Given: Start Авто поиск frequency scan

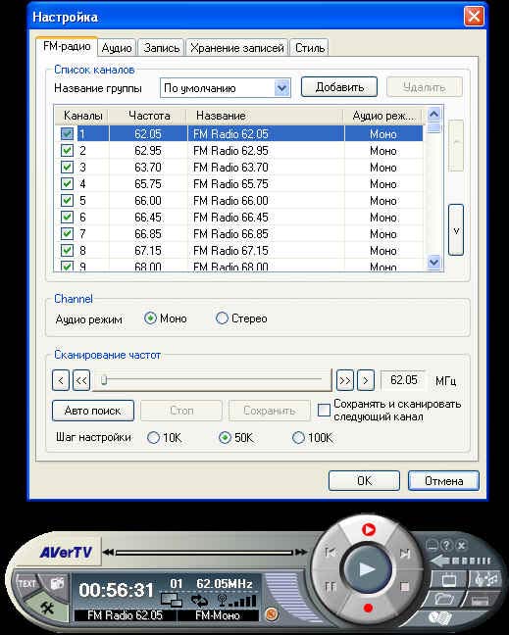Looking at the screenshot, I should pos(93,411).
